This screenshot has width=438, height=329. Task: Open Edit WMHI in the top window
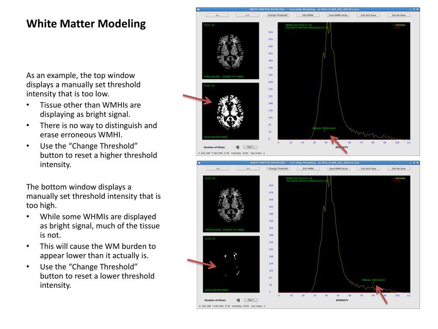308,15
